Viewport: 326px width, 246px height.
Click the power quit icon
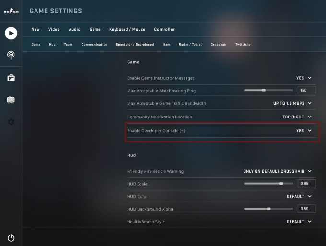point(11,238)
